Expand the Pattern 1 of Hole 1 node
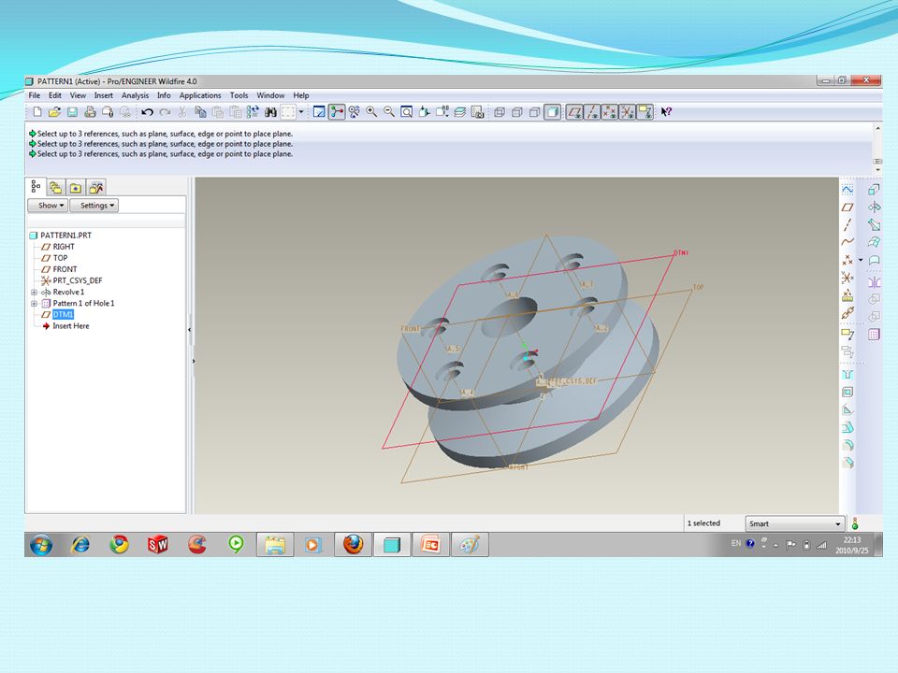Viewport: 898px width, 673px height. pos(34,303)
